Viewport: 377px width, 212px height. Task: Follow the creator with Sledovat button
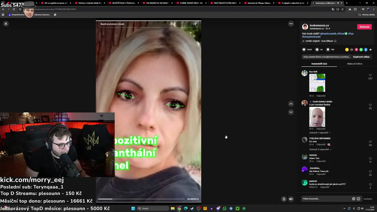(364, 27)
